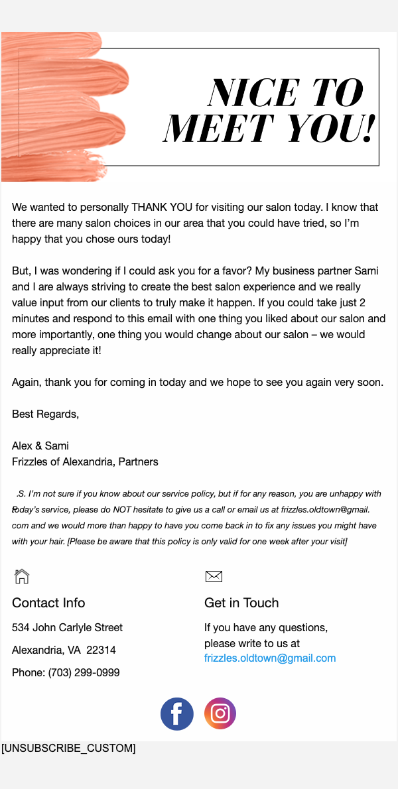Screen dimensions: 398x789
Task: Select the 534 John Carlyle Street address
Action: (x=67, y=627)
